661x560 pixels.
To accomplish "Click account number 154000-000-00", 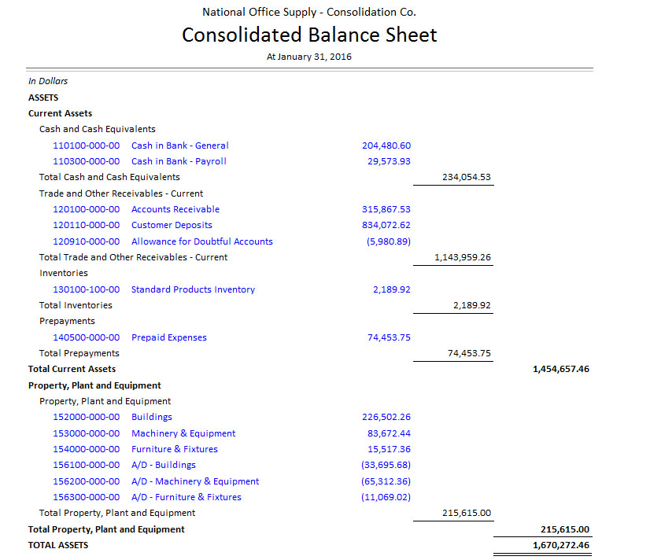I will [86, 449].
